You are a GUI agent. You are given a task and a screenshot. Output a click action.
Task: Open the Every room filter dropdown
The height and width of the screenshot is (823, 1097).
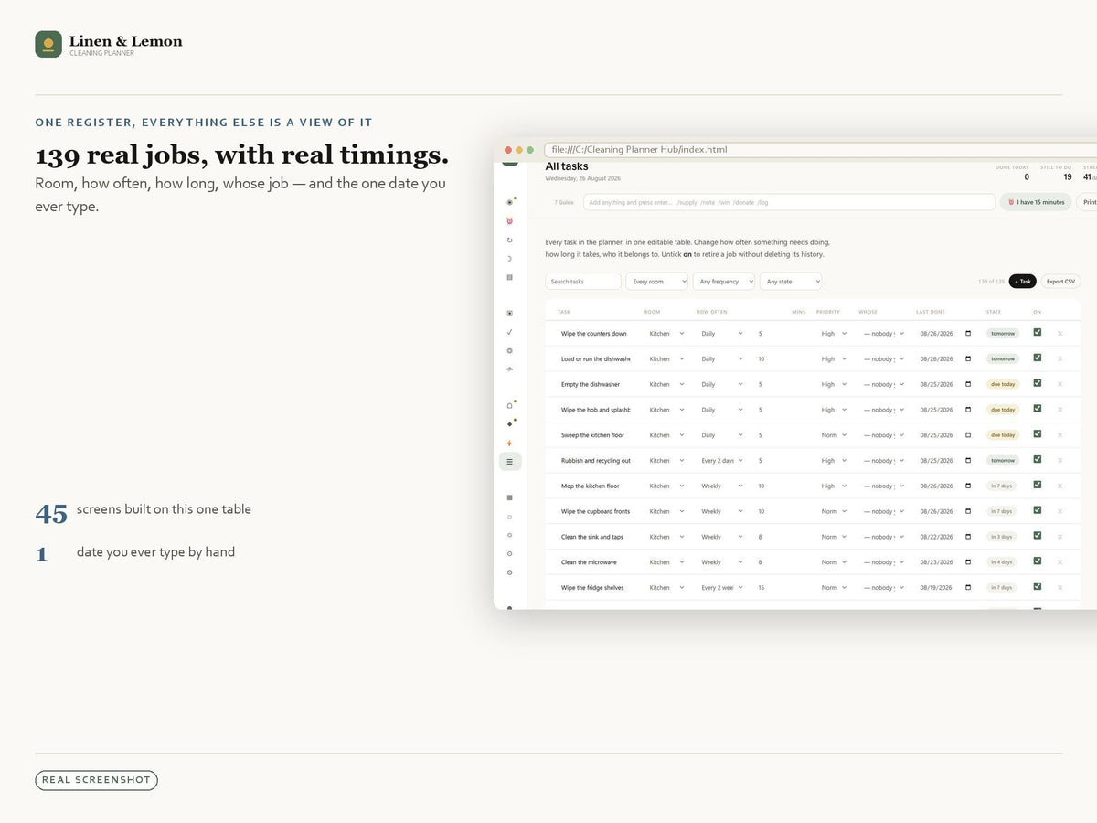coord(656,282)
